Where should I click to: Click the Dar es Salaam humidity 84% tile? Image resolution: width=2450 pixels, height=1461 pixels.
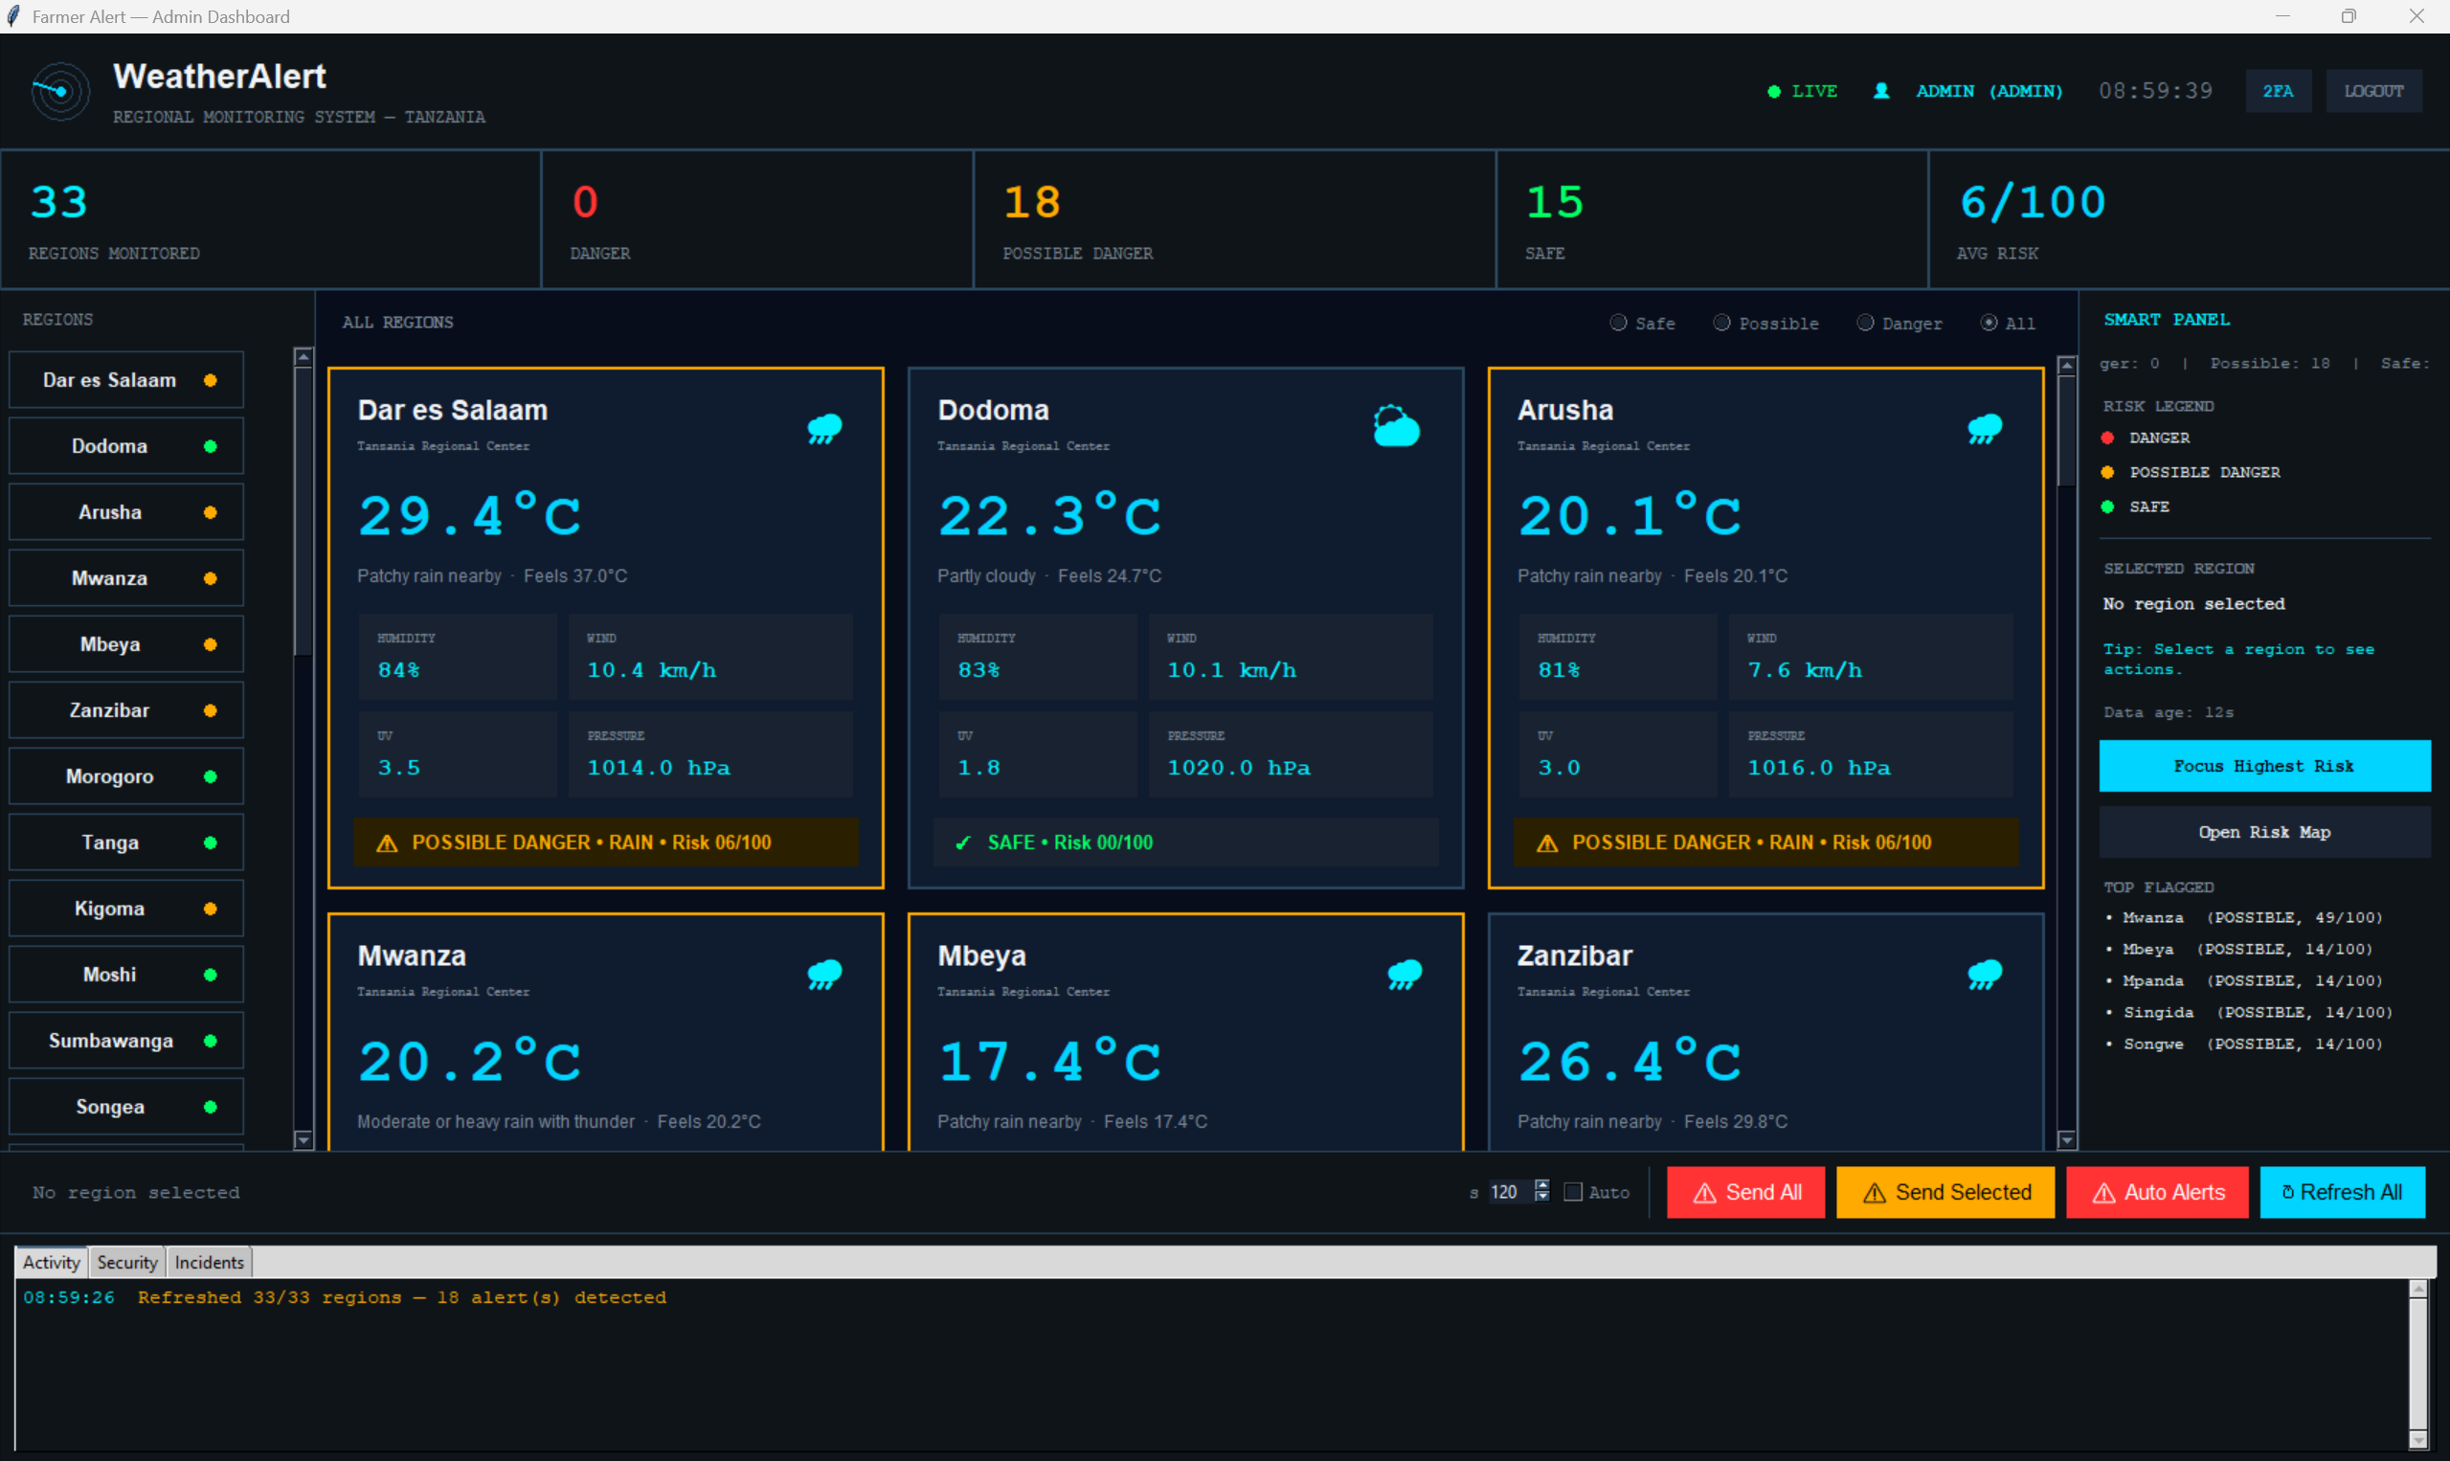(x=458, y=657)
